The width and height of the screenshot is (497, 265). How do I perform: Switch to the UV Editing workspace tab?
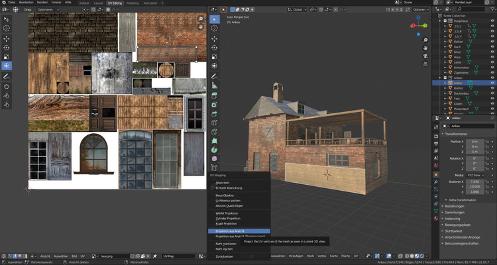coord(115,3)
